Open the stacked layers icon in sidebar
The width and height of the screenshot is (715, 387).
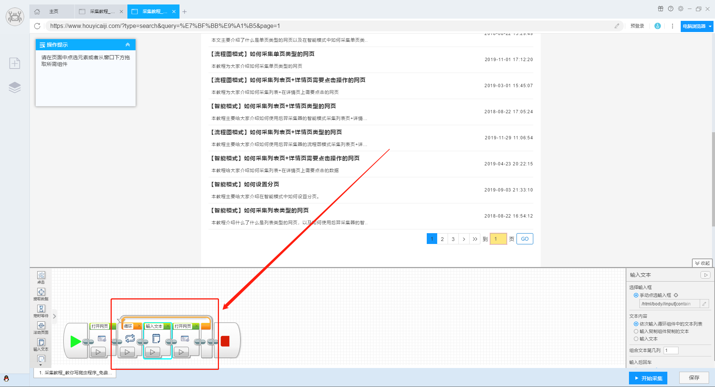pyautogui.click(x=15, y=87)
